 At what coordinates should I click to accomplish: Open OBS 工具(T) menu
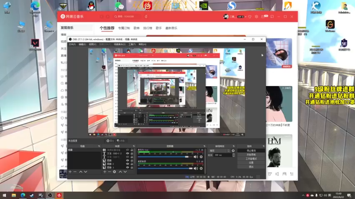point(132,45)
